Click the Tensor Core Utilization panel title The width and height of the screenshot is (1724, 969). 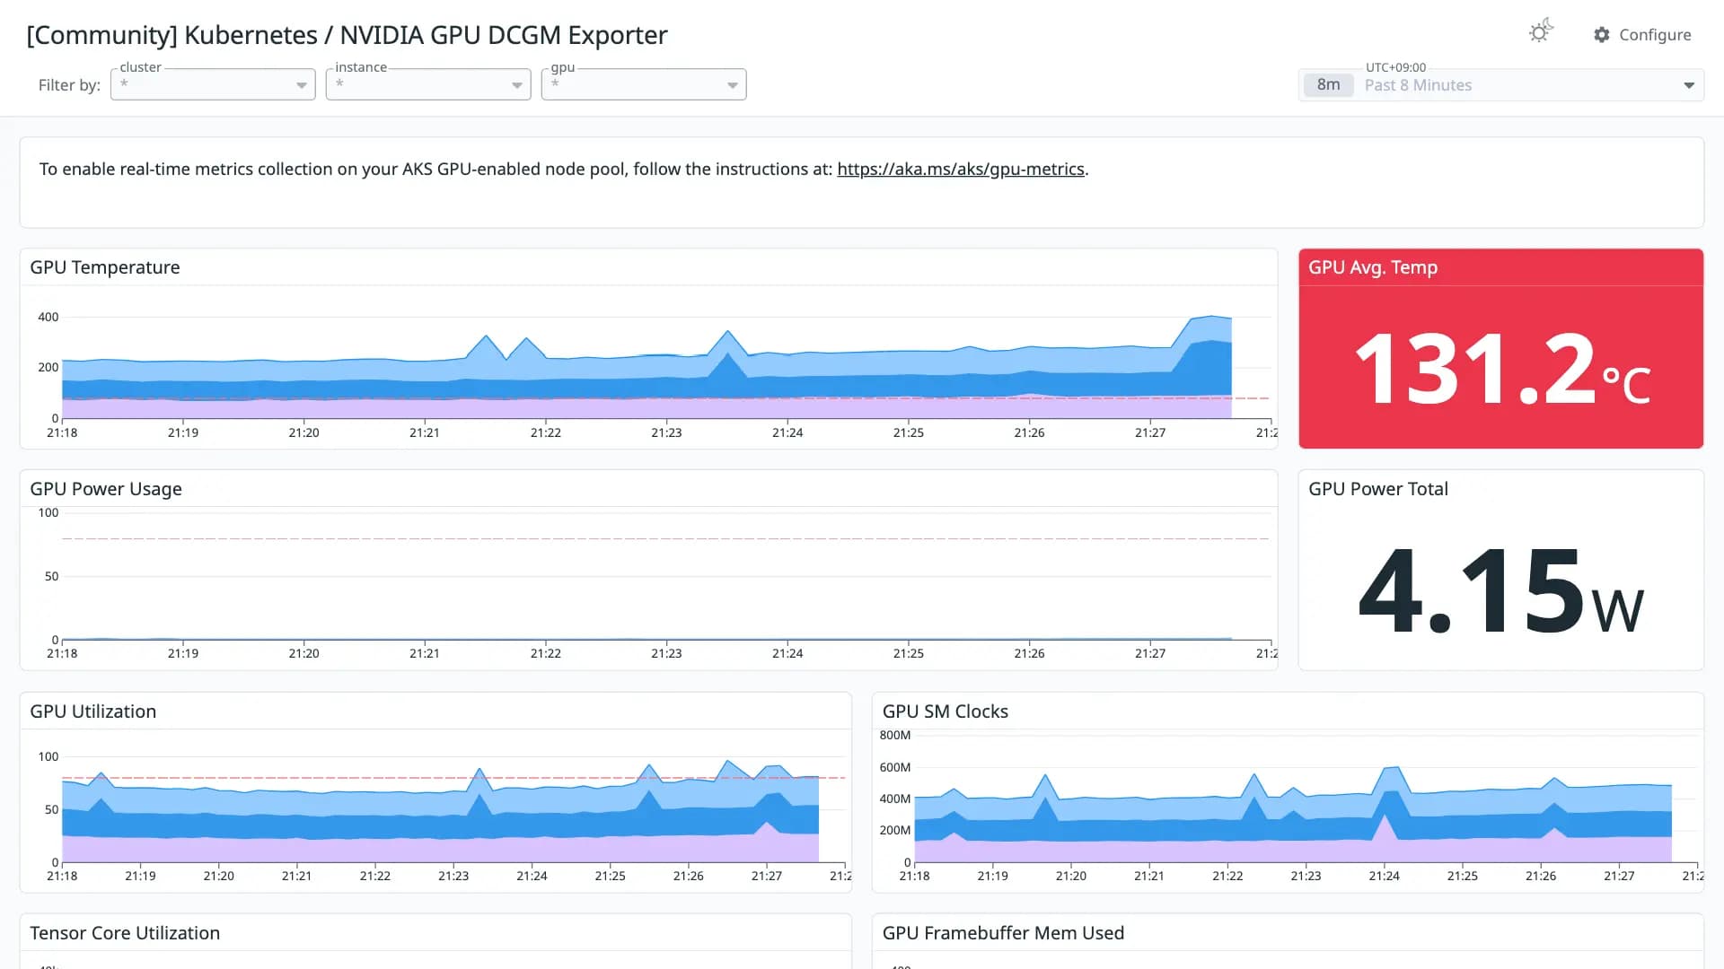[125, 933]
